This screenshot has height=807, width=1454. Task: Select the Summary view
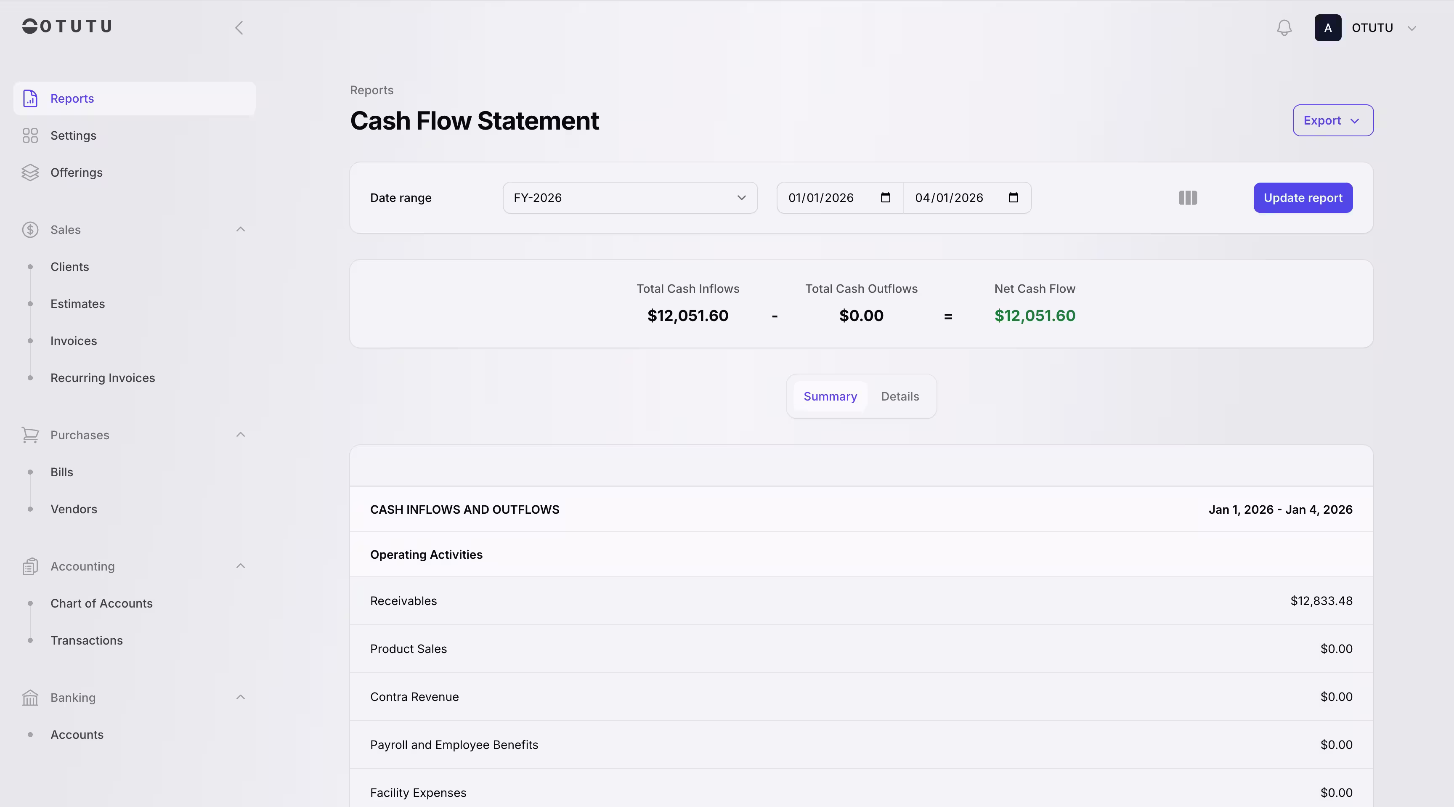pyautogui.click(x=830, y=396)
